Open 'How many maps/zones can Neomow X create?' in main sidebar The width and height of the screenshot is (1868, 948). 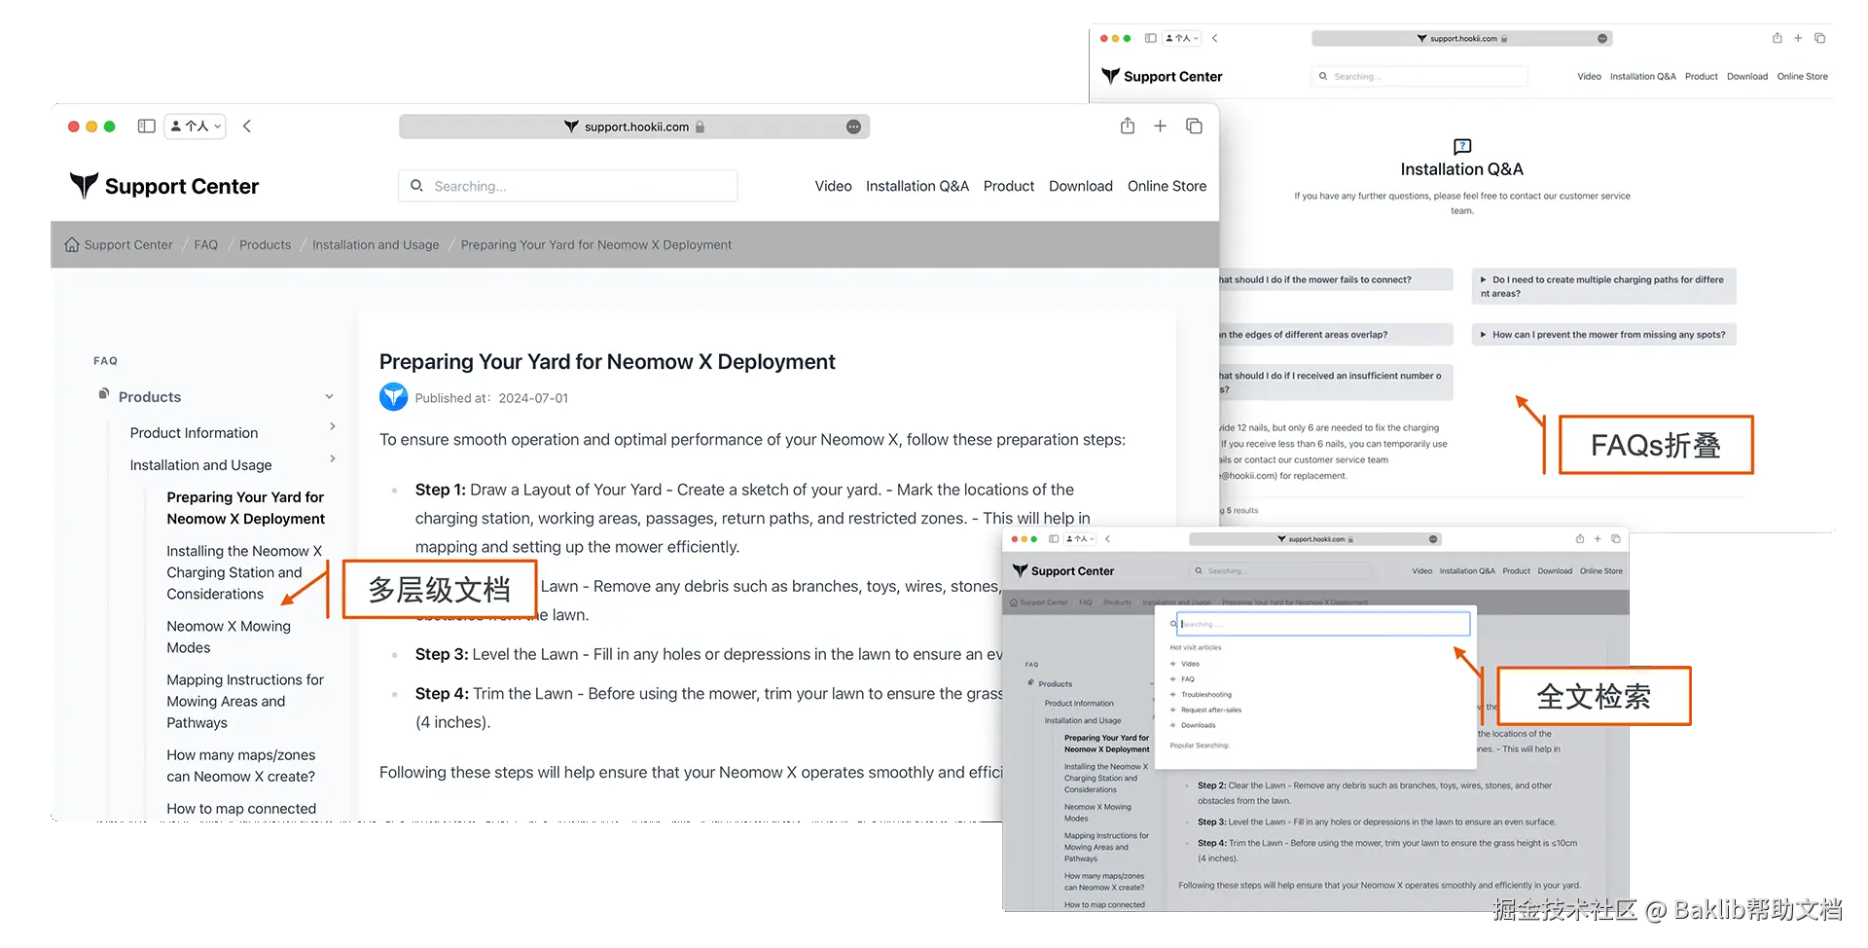[241, 766]
